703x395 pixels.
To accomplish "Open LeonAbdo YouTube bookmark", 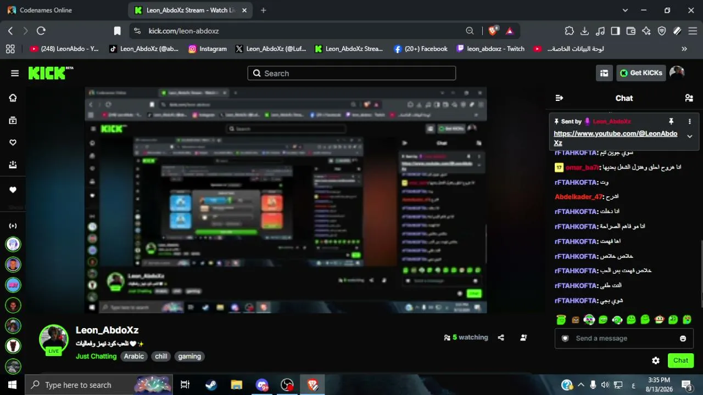I will tap(65, 49).
